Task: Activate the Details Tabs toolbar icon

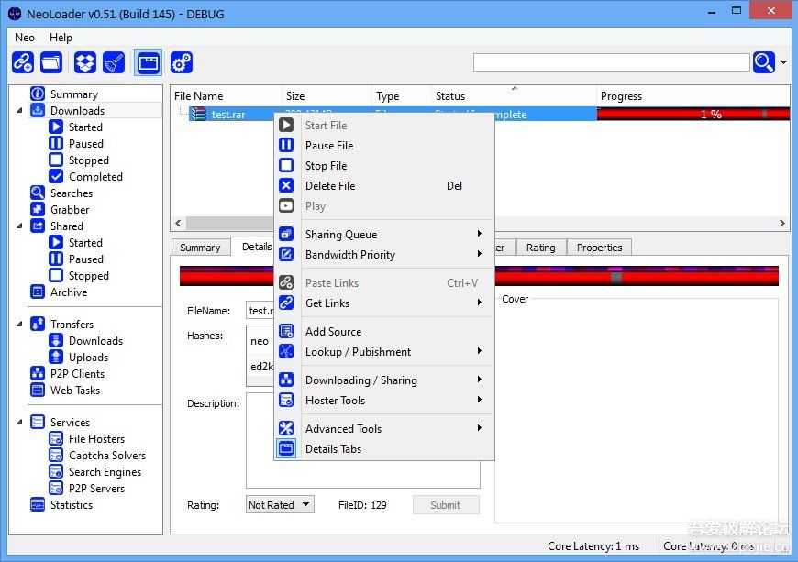Action: (x=149, y=62)
